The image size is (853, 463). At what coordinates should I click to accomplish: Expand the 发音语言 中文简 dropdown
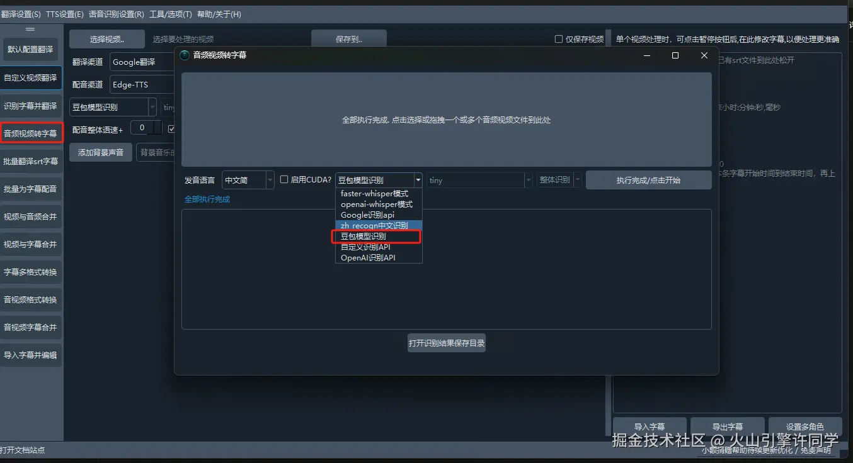[x=248, y=180]
